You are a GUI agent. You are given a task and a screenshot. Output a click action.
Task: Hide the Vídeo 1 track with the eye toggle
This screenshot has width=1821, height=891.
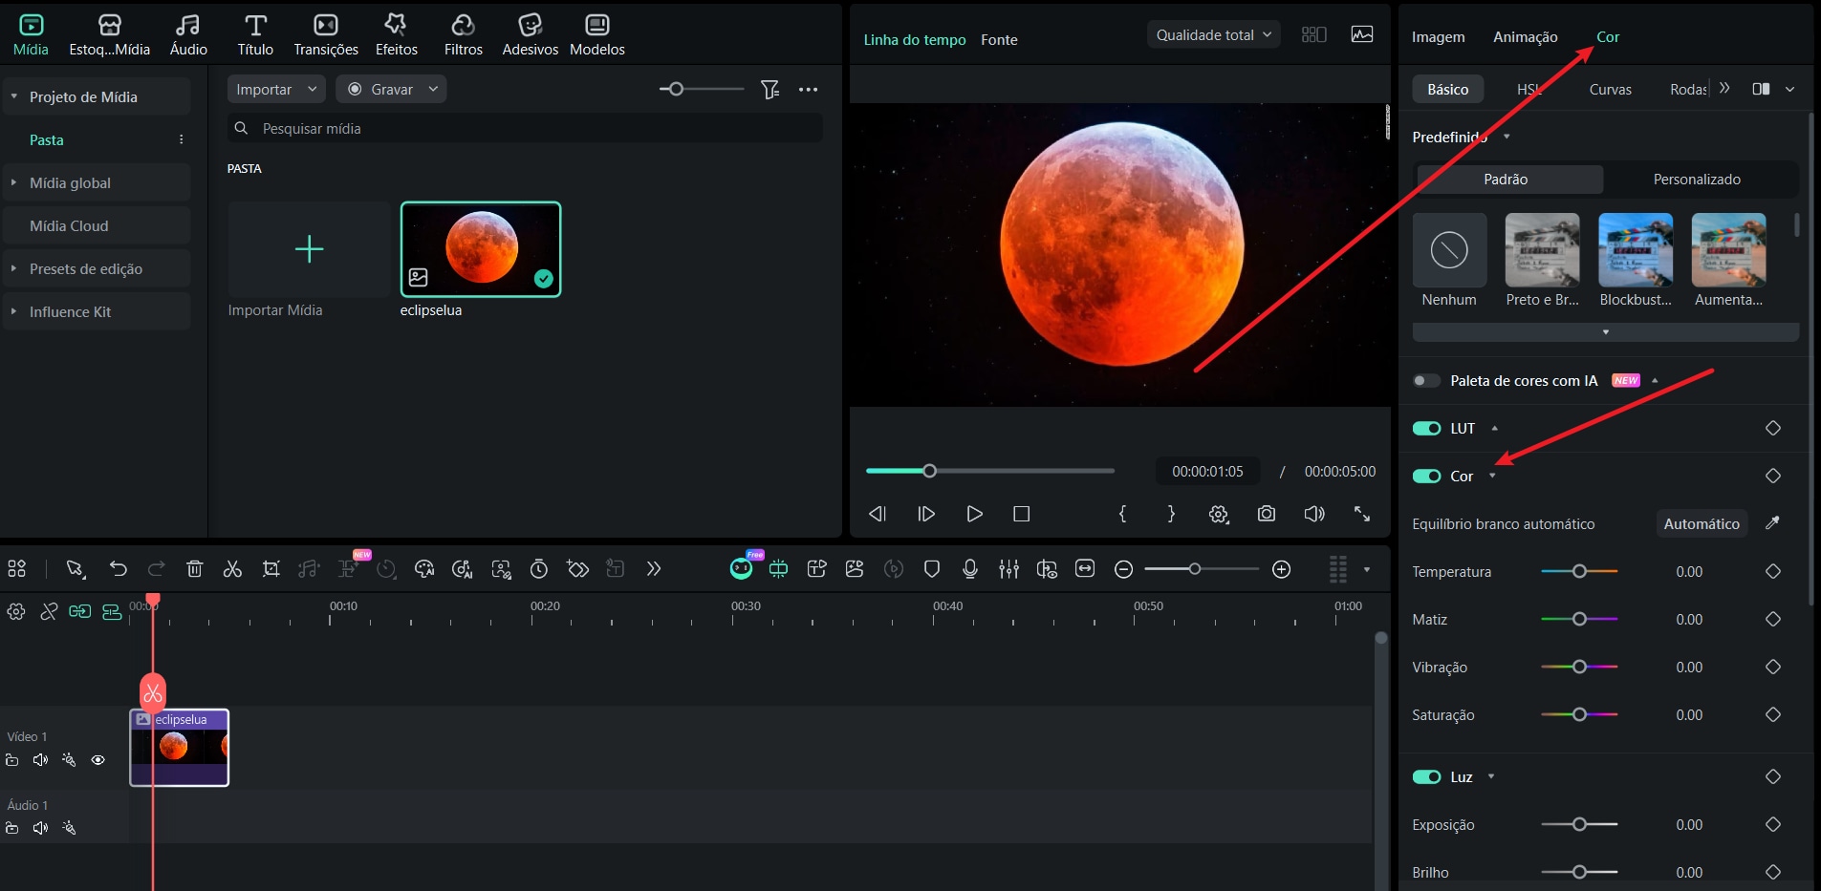point(98,759)
